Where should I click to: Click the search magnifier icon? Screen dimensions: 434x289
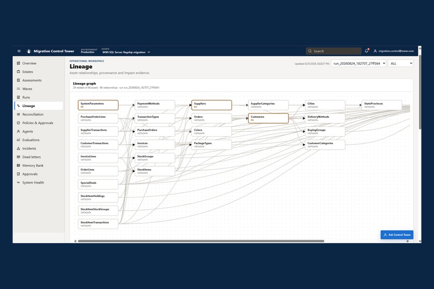click(x=310, y=51)
